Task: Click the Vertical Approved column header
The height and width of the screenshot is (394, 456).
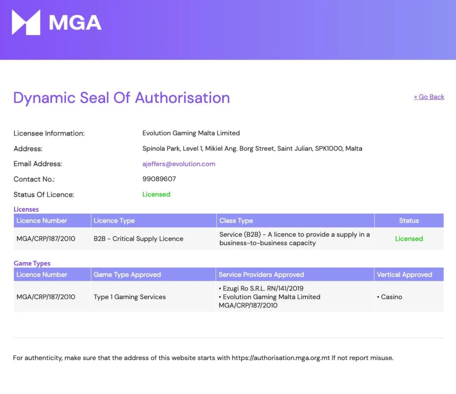Action: tap(404, 275)
